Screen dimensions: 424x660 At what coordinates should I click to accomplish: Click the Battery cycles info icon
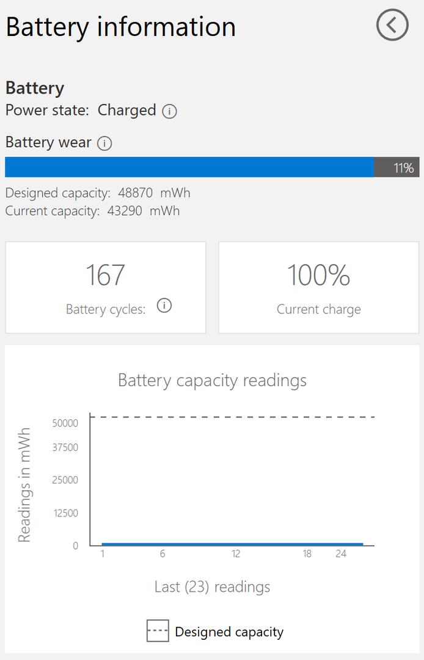click(164, 306)
